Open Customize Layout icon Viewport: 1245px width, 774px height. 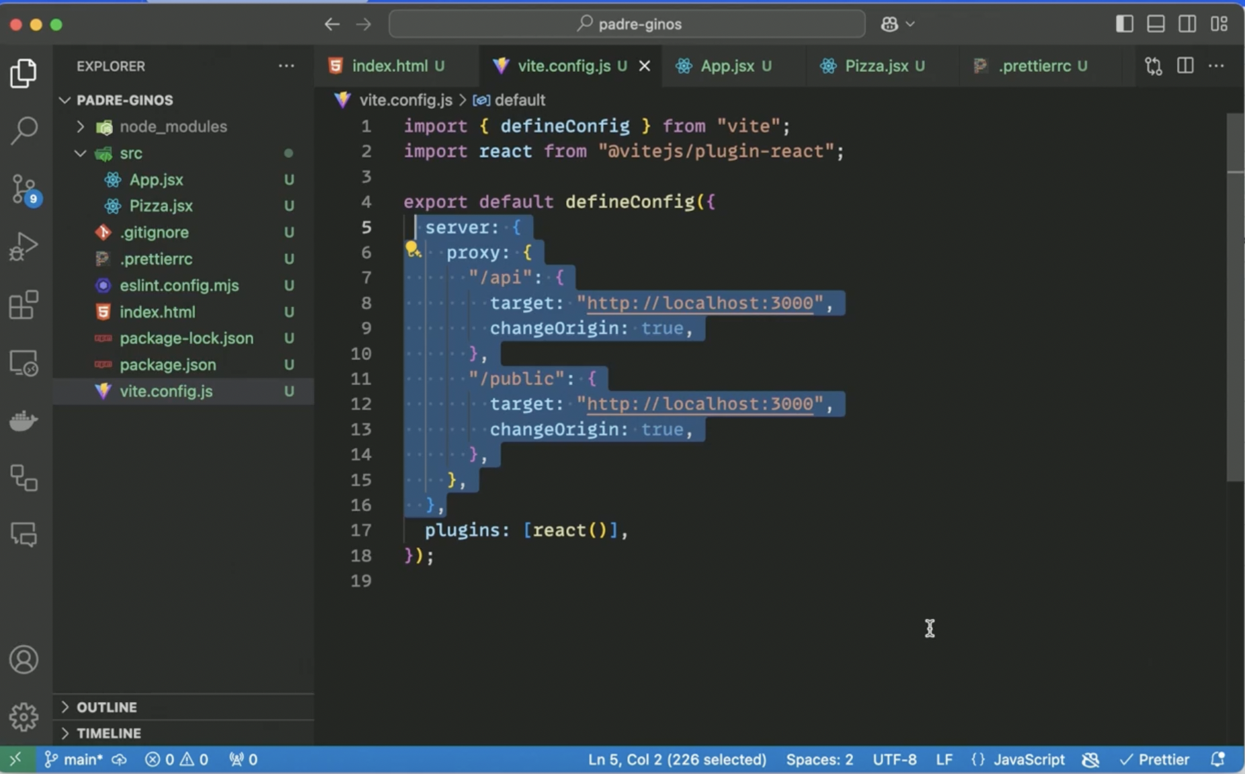click(x=1219, y=24)
